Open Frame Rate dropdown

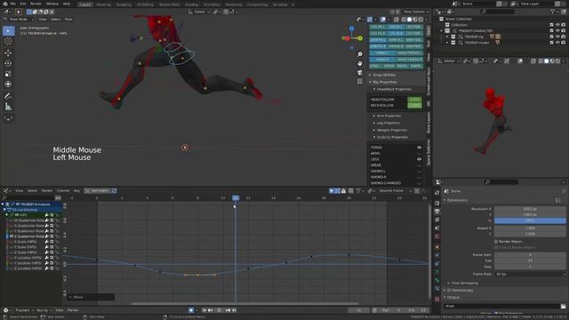click(530, 275)
